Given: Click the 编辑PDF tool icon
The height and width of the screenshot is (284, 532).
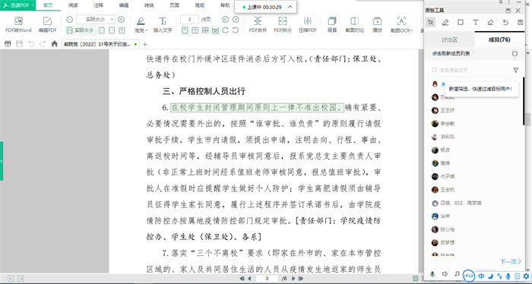Looking at the screenshot, I should click(47, 24).
